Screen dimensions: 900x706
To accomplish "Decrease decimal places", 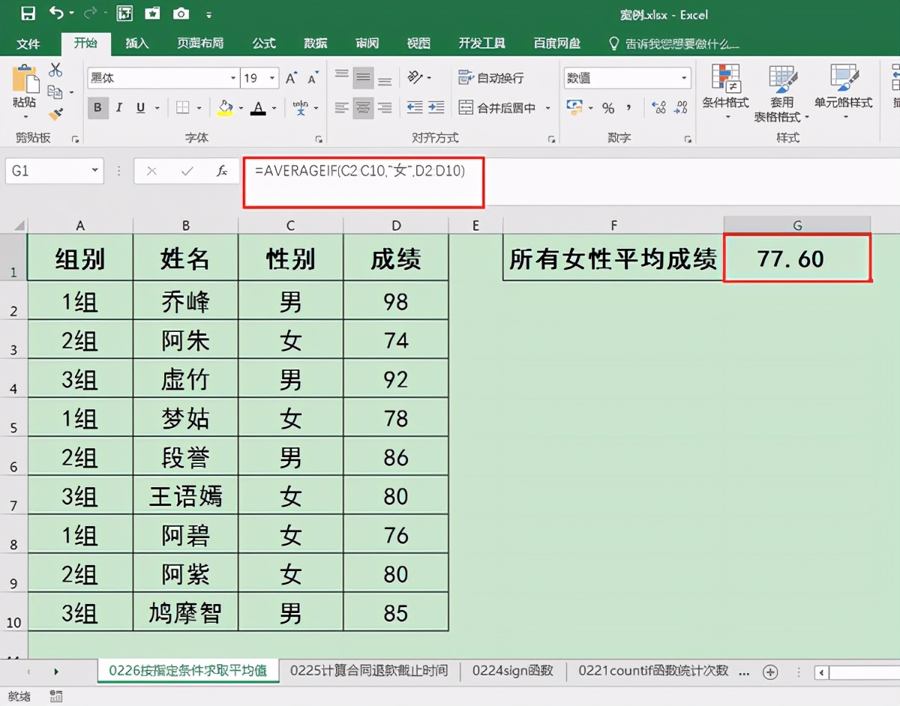I will click(x=681, y=108).
